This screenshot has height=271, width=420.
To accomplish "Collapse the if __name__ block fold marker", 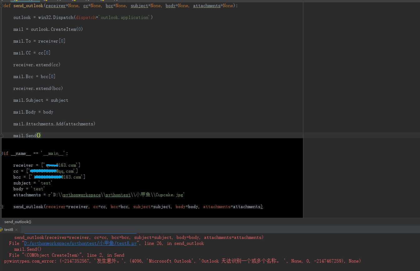I will (x=2, y=153).
